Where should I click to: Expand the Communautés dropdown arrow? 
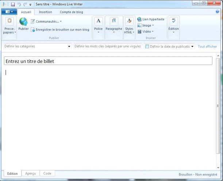click(x=61, y=21)
